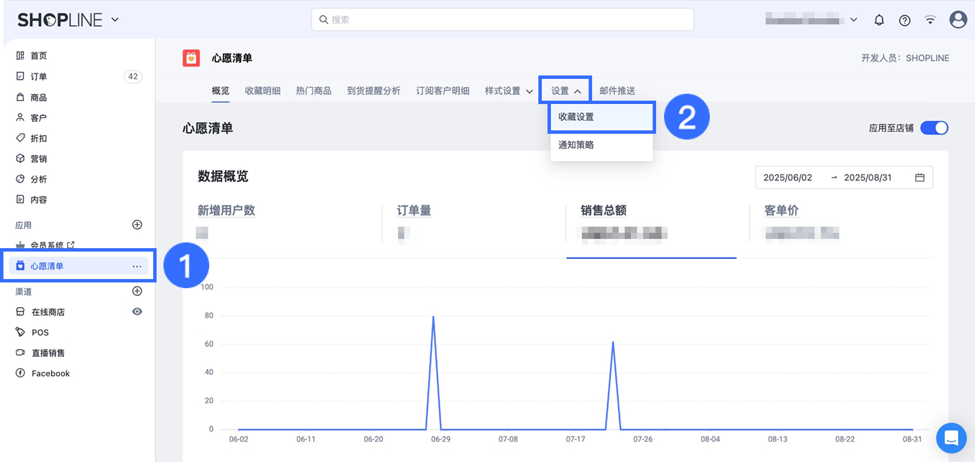The image size is (975, 462).
Task: Open more options for 心愿清单 sidebar item
Action: (137, 266)
